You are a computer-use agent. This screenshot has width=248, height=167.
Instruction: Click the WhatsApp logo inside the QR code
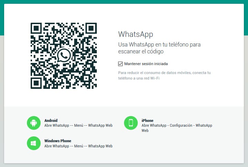[64, 55]
